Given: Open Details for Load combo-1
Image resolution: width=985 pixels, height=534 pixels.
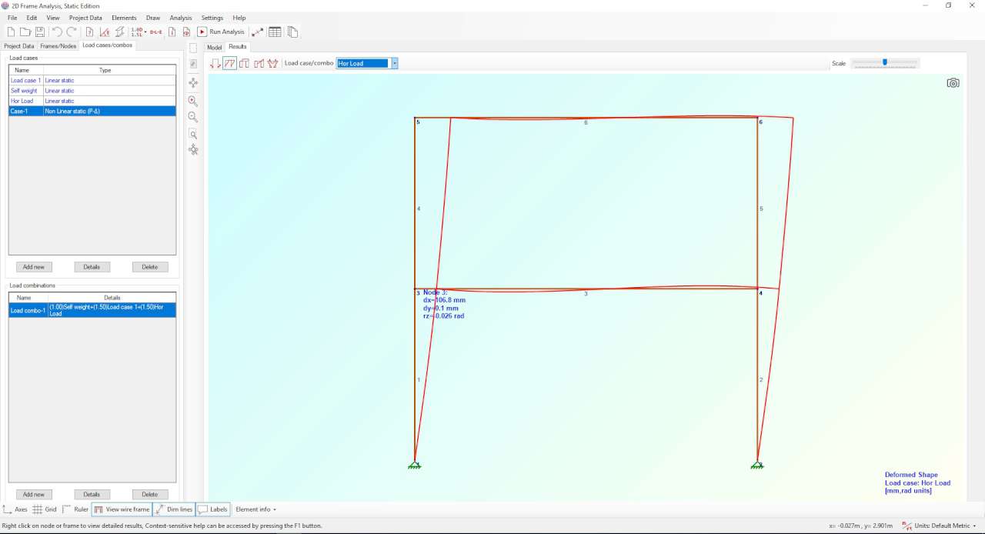Looking at the screenshot, I should 92,494.
